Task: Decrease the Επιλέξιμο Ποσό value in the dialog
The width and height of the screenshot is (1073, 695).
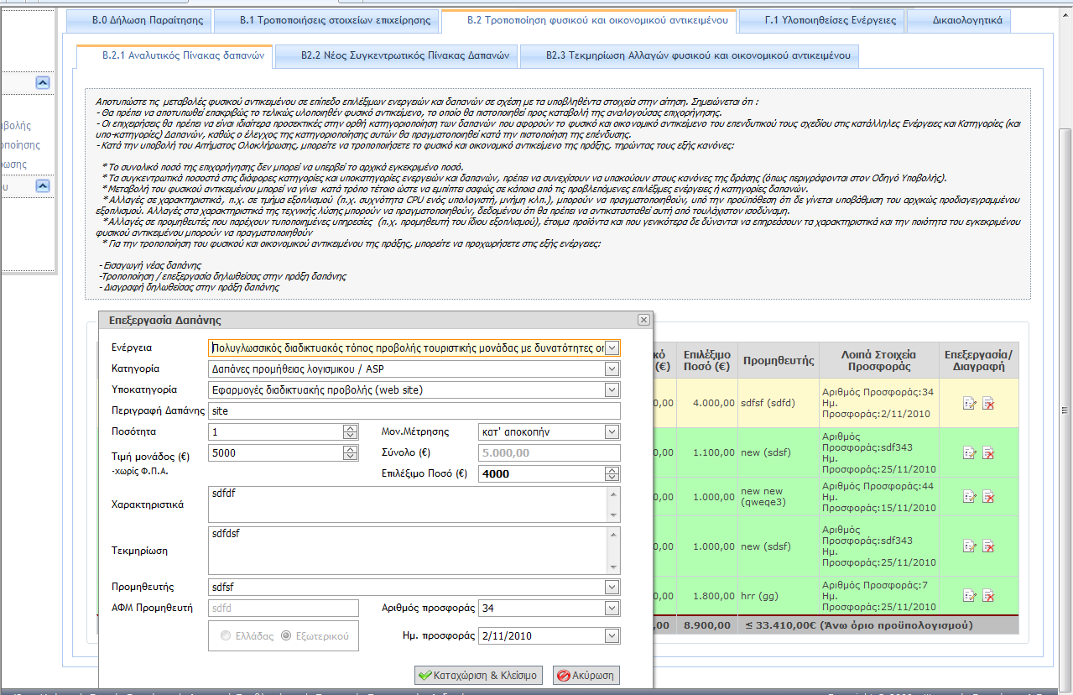Action: click(x=613, y=478)
